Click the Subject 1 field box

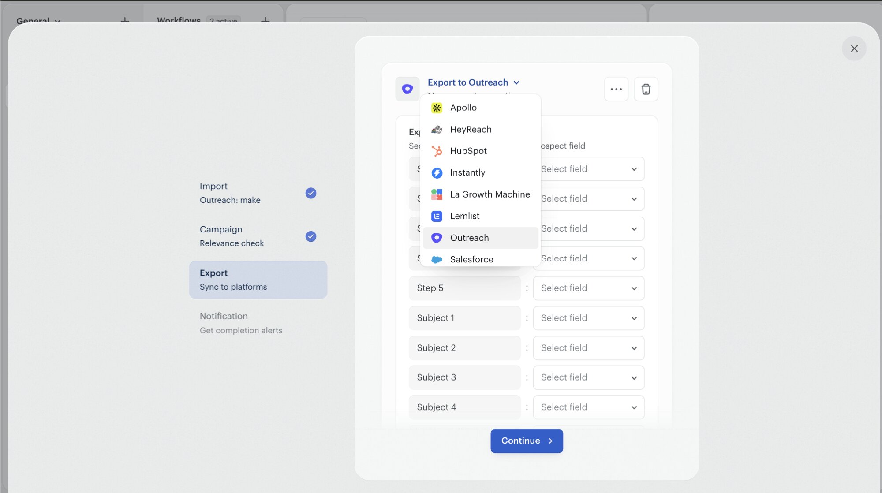click(x=465, y=318)
